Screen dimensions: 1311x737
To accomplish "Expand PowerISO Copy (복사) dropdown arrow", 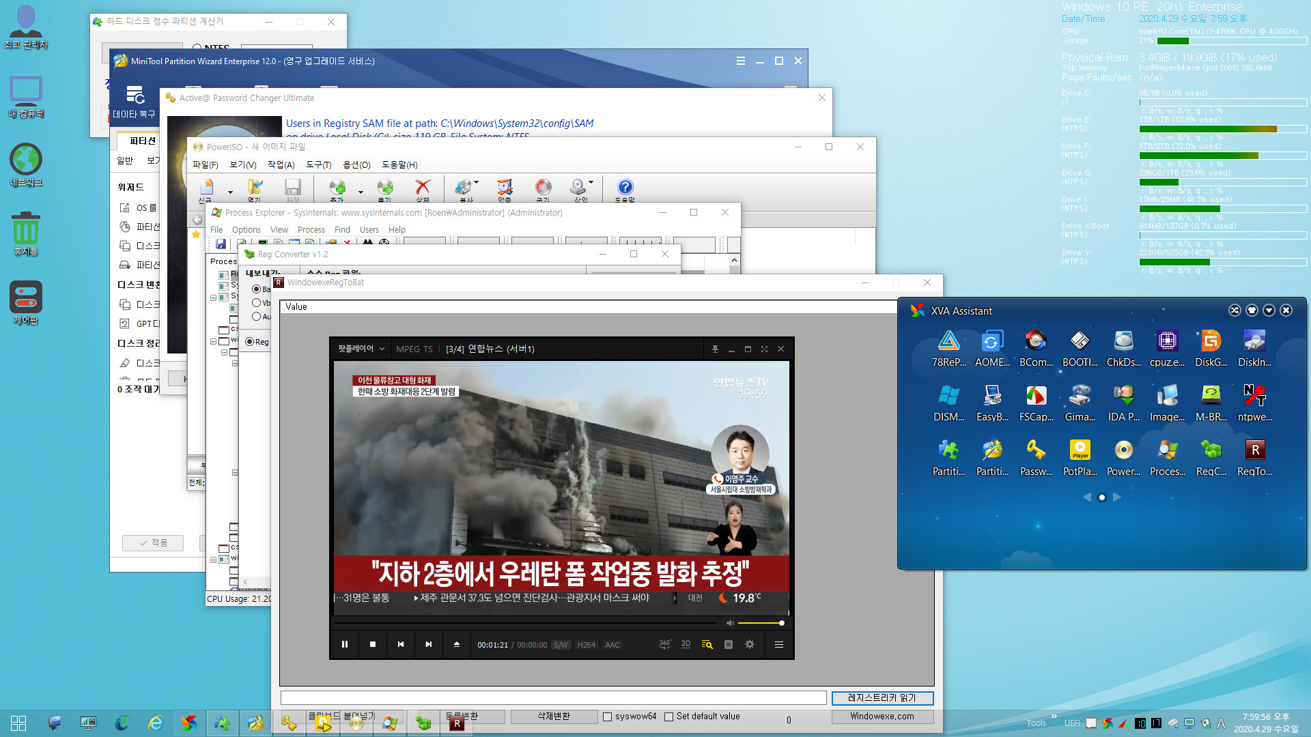I will point(476,183).
